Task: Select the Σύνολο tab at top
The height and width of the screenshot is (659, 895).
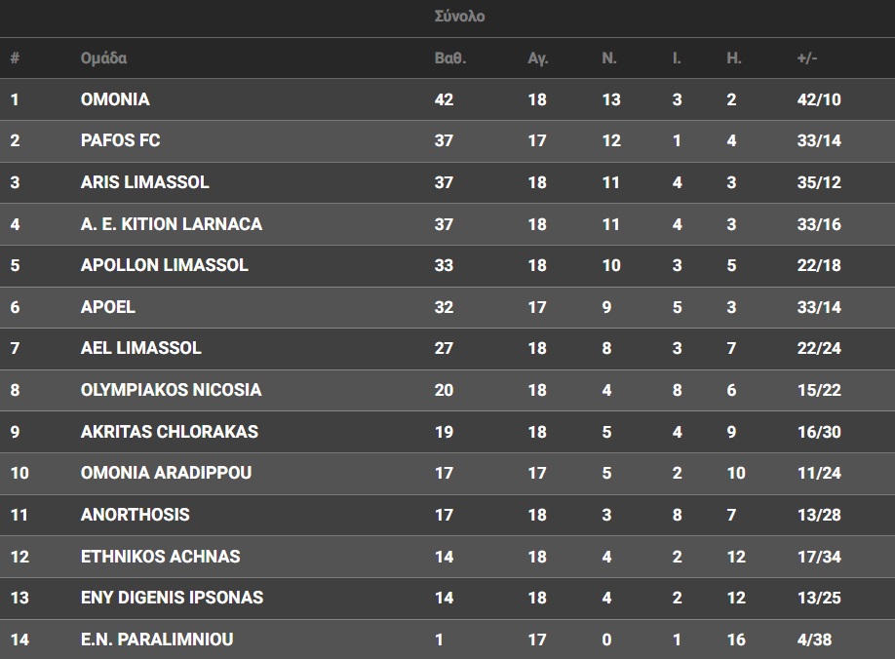Action: [x=459, y=17]
